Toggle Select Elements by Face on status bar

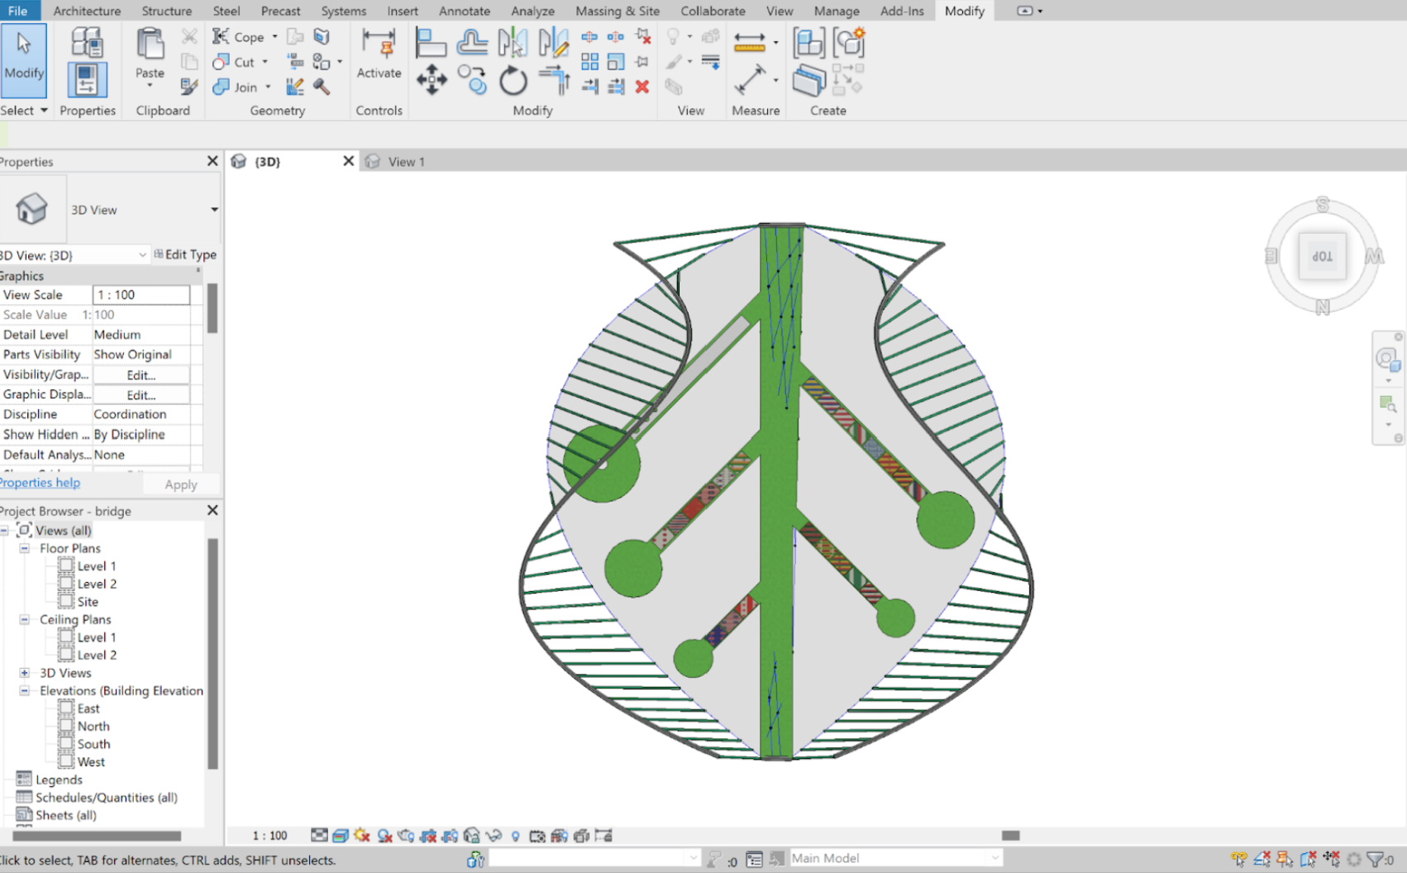pos(1308,859)
